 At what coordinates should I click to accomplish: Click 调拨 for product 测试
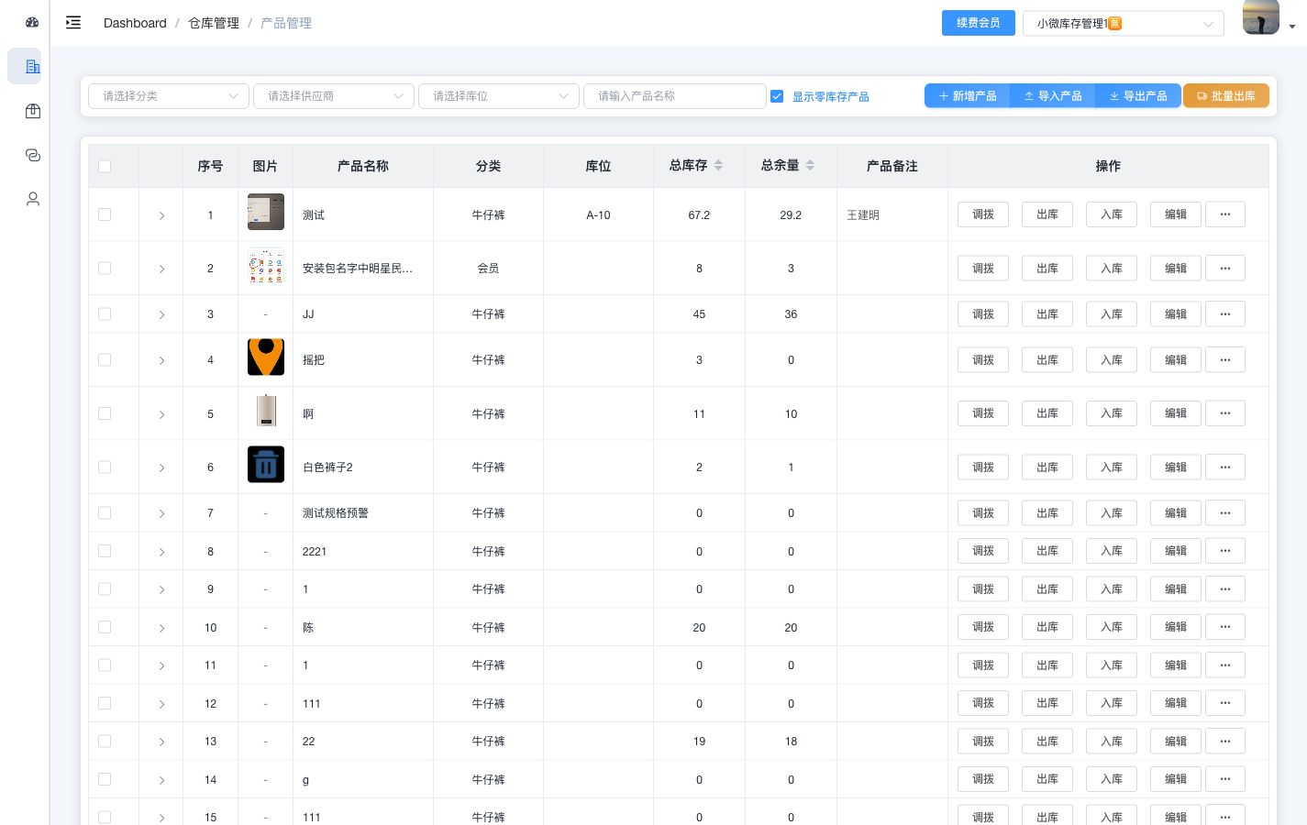tap(983, 214)
